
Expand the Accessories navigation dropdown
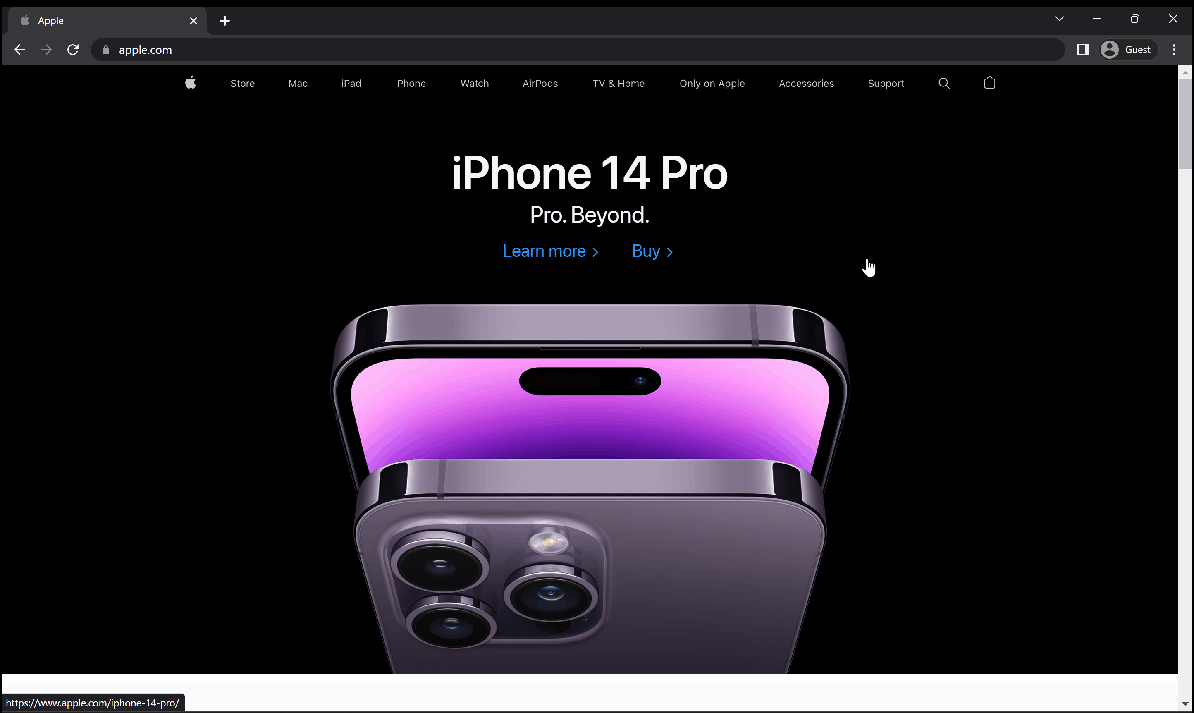coord(806,83)
